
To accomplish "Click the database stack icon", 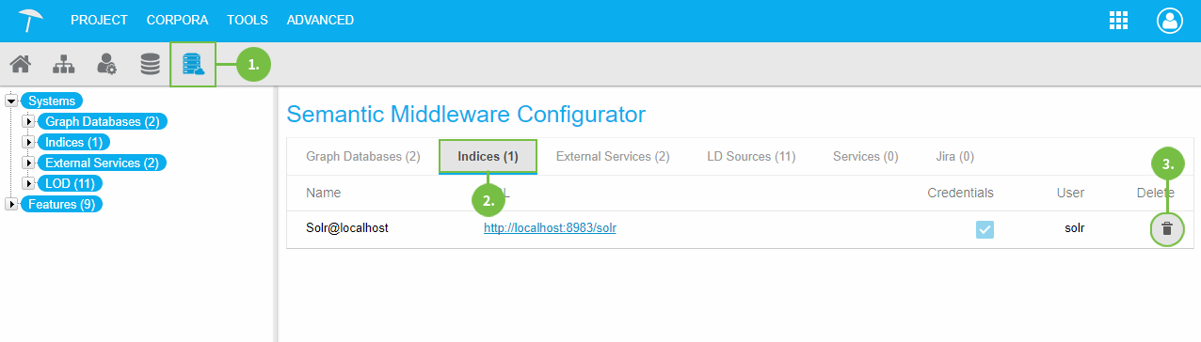I will pyautogui.click(x=150, y=65).
